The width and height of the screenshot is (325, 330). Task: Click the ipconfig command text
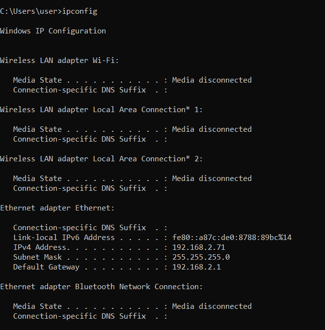(80, 11)
